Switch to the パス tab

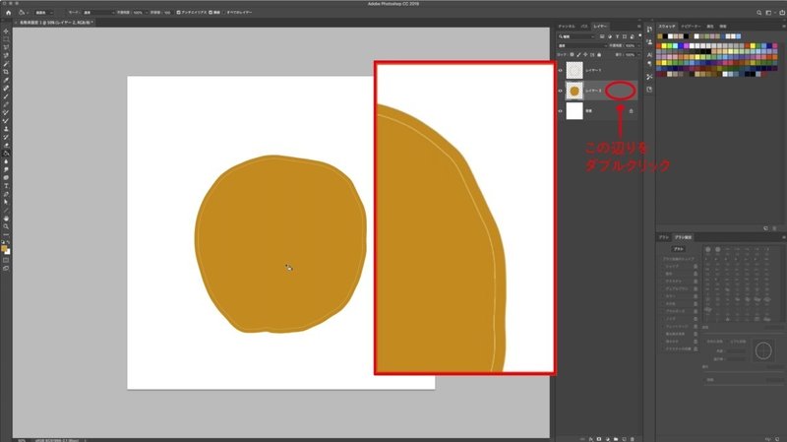click(584, 27)
